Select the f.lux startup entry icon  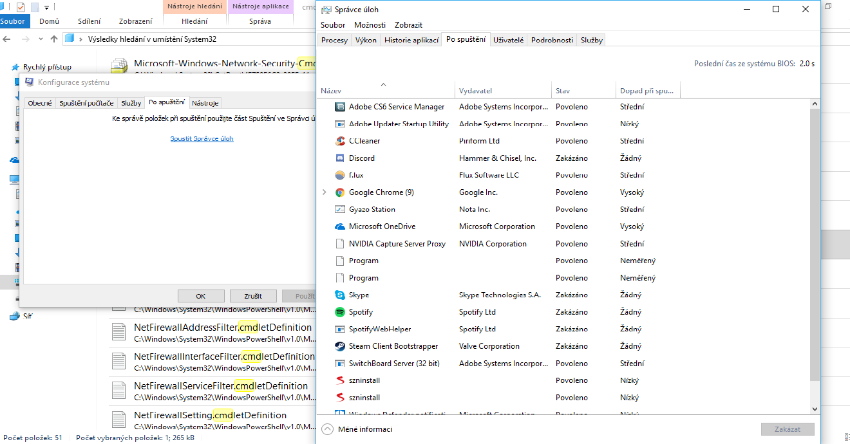coord(340,175)
